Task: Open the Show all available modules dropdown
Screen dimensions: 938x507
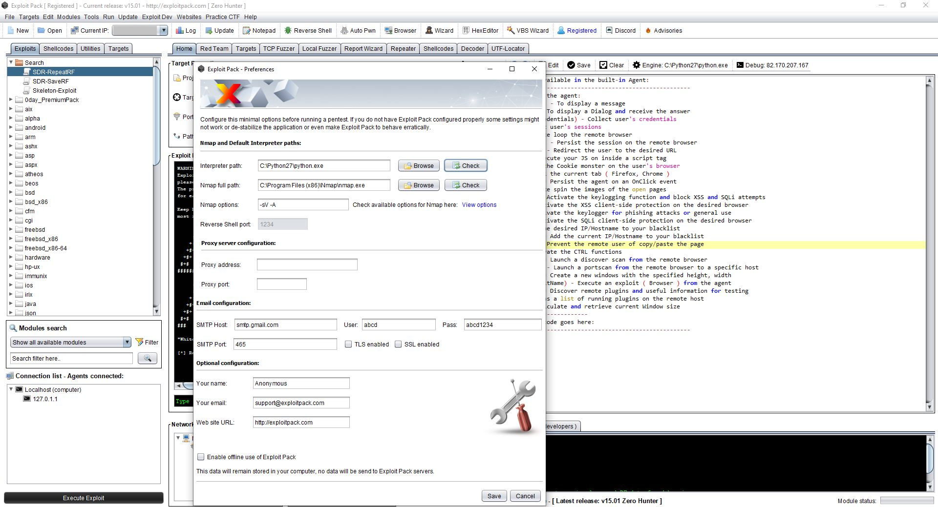Action: [127, 343]
